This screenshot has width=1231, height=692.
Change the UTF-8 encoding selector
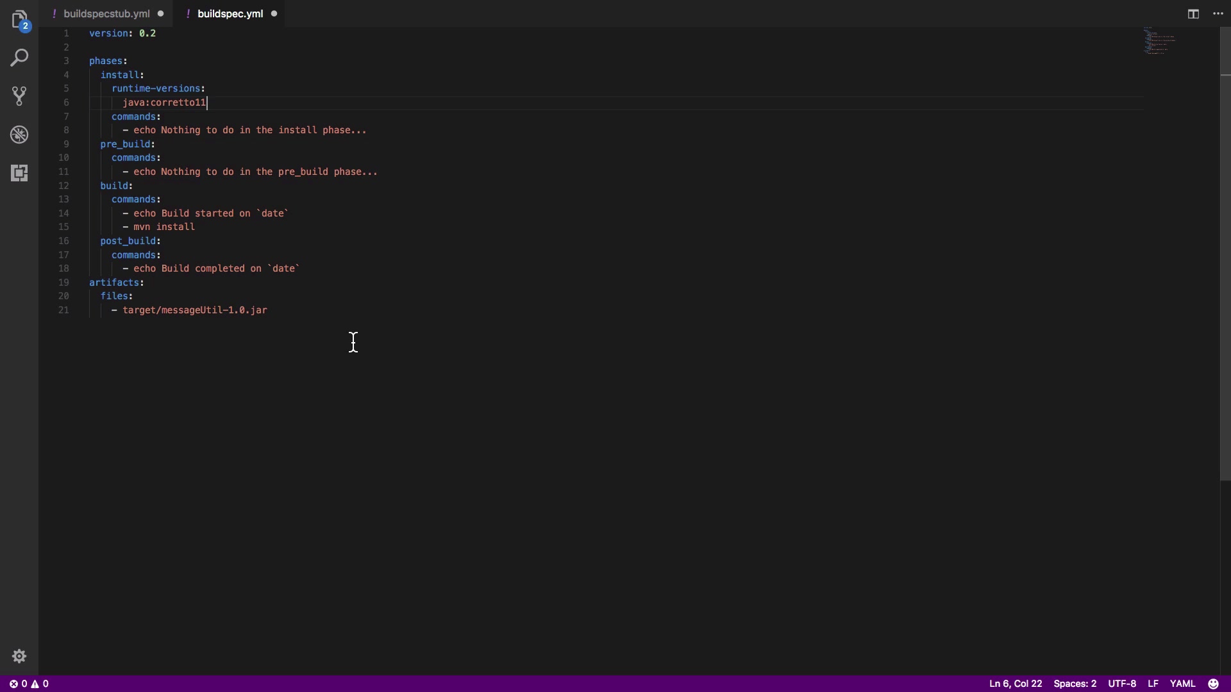1122,684
